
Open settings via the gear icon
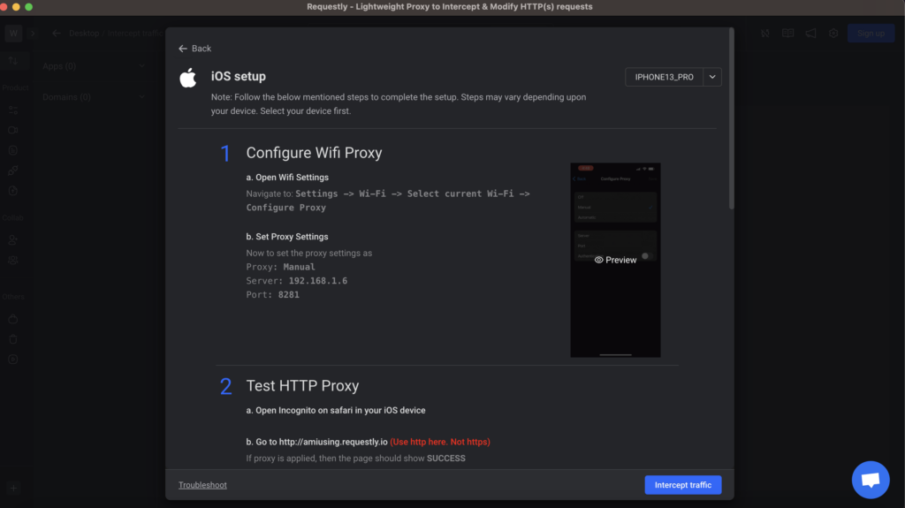[x=833, y=34]
